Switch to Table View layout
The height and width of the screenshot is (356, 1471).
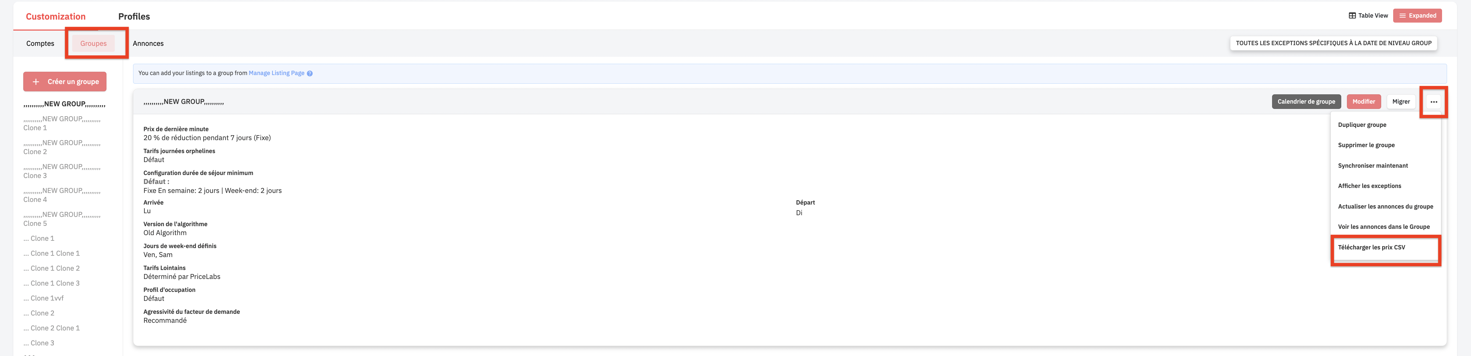point(1368,15)
